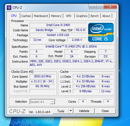The image size is (130, 126).
Task: Click the Bus Speed value 99.76 MHz
Action: click(42, 86)
